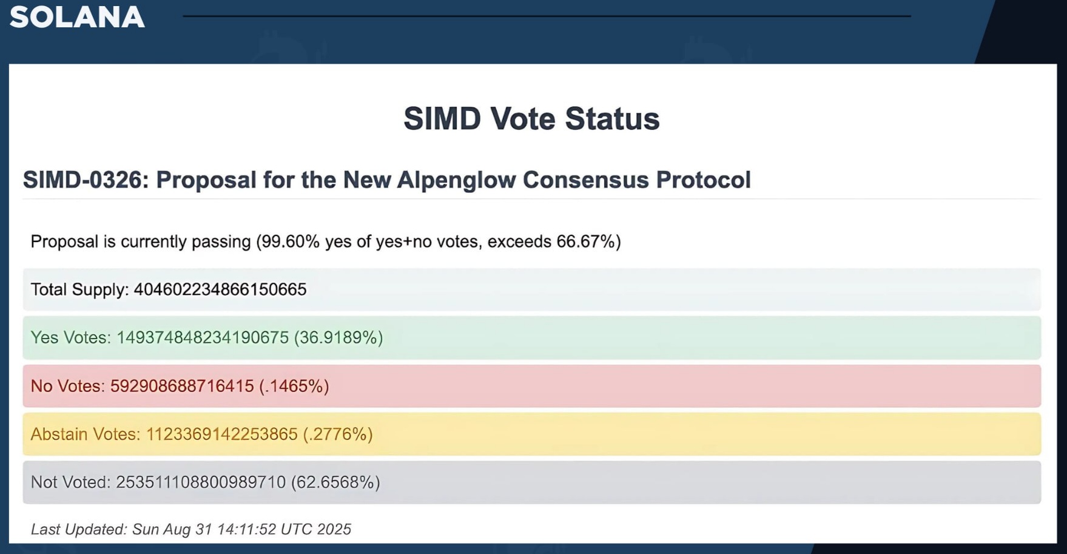The width and height of the screenshot is (1067, 554).
Task: Click the SIMD Vote Status heading
Action: [x=531, y=118]
